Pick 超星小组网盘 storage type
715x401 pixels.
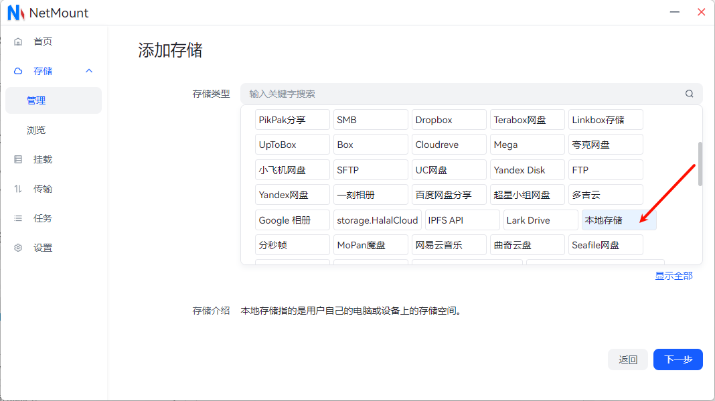(528, 195)
